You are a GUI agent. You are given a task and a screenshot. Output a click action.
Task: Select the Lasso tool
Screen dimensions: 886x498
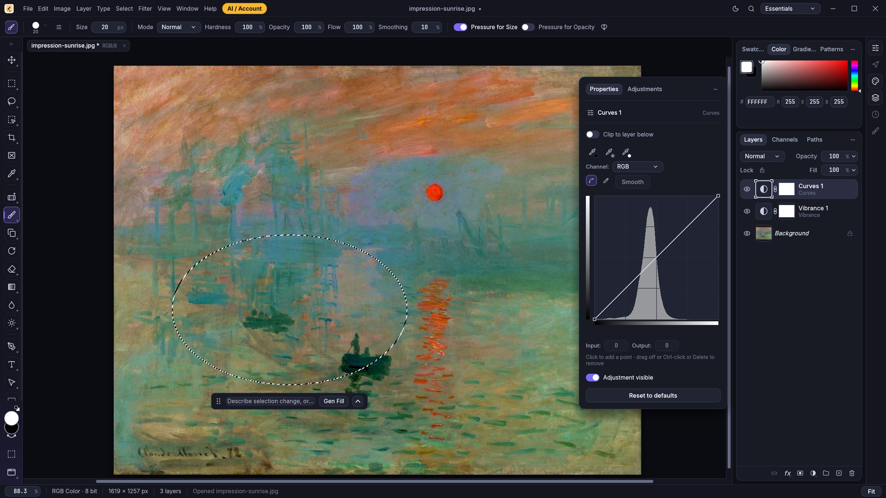pyautogui.click(x=11, y=101)
